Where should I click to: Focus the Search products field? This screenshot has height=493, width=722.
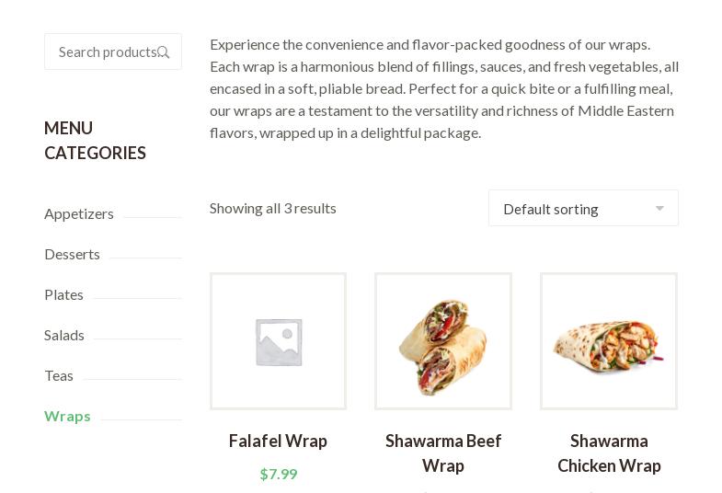pyautogui.click(x=103, y=52)
